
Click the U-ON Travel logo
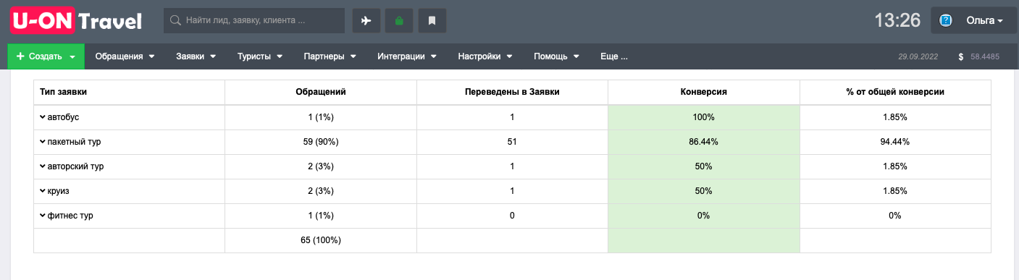tap(76, 20)
